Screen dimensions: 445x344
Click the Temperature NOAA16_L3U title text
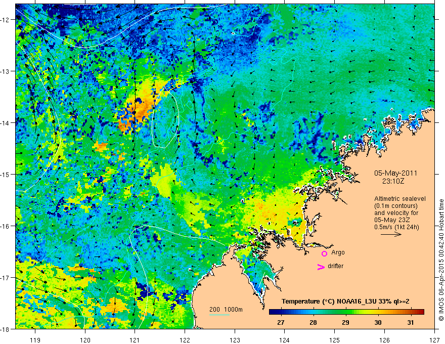coord(345,302)
